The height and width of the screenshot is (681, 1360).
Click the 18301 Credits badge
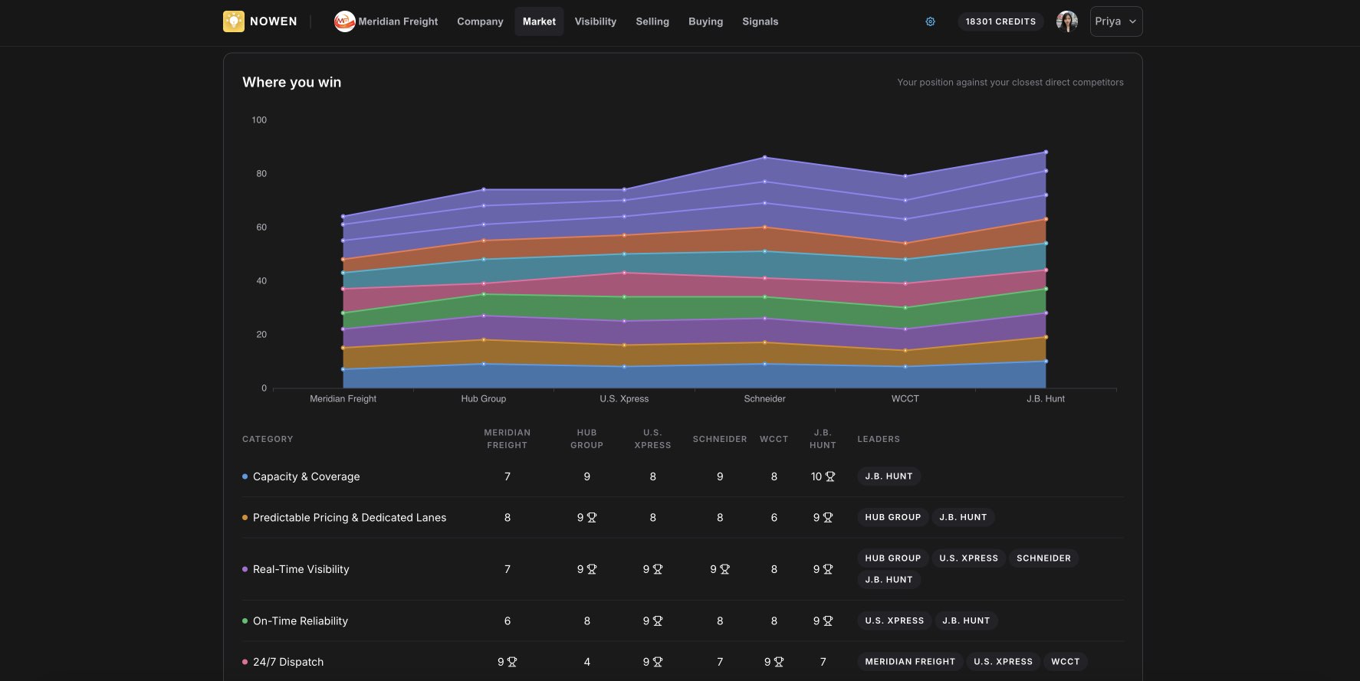(x=1000, y=21)
